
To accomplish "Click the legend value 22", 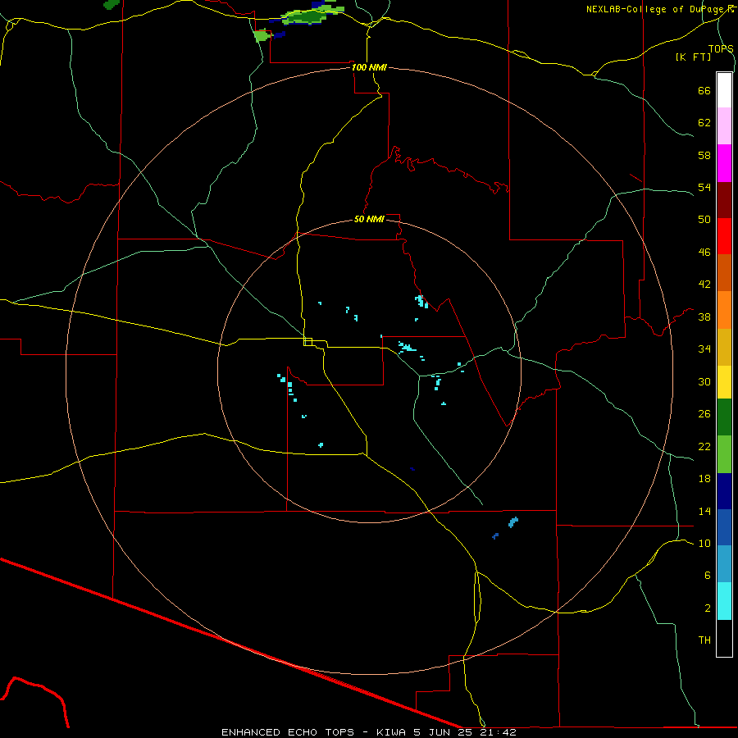I will [x=704, y=446].
